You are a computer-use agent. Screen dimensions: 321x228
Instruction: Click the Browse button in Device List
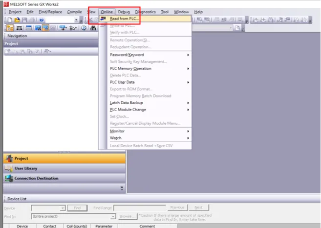tap(128, 216)
